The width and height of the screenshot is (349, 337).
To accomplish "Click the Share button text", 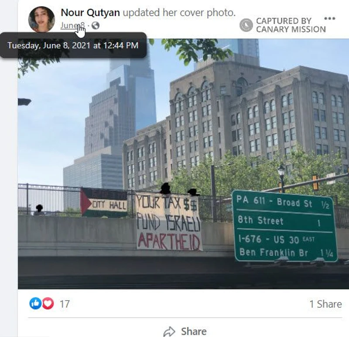I will (194, 331).
